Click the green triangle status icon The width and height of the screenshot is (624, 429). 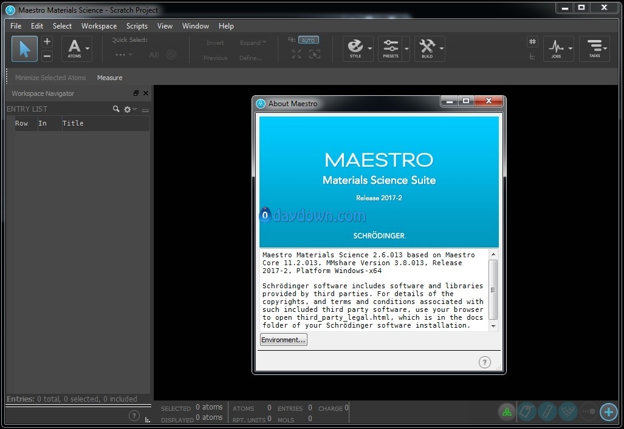507,412
